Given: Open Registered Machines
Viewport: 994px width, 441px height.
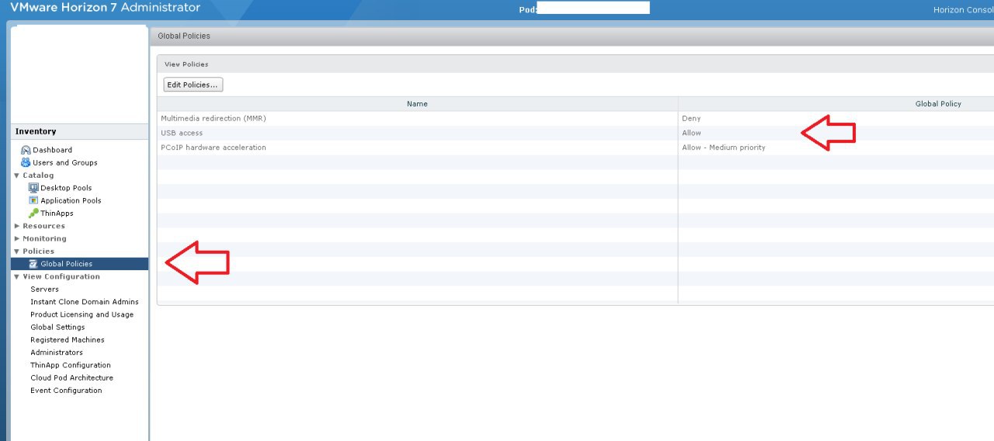Looking at the screenshot, I should 67,340.
